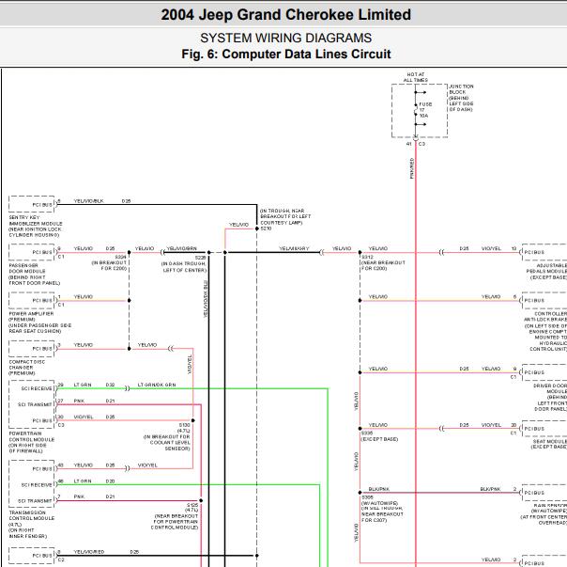
Task: Click the 'NEAR BREAKOUT FOR LEFT COURTESY LAMP' note
Action: 285,216
